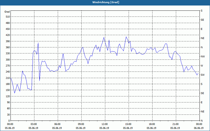The height and width of the screenshot is (131, 210).
Task: Click the 420 y-axis value
Action: click(8, 35)
